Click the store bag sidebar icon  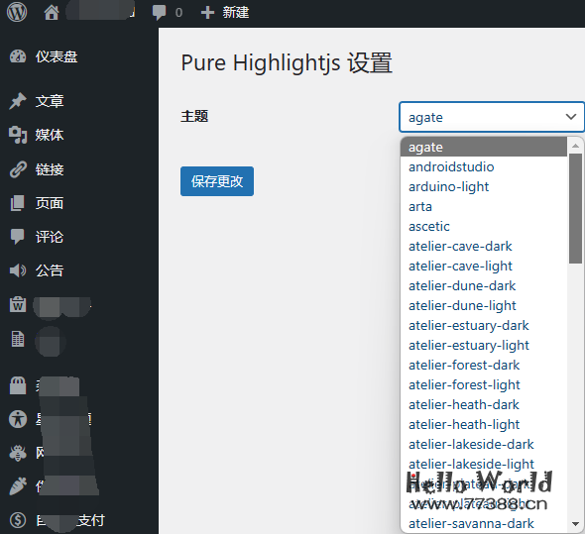18,385
